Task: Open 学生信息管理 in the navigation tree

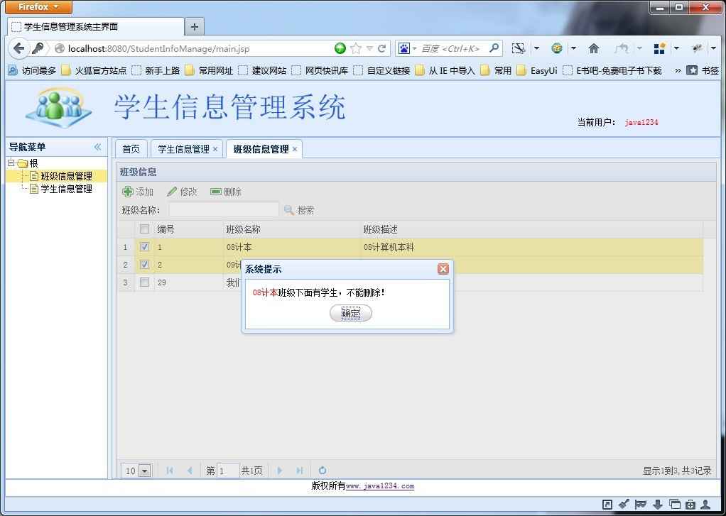Action: [66, 189]
